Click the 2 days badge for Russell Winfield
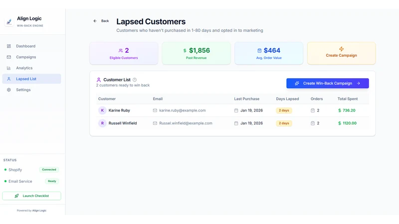Viewport: 399px width, 224px height. click(x=284, y=123)
